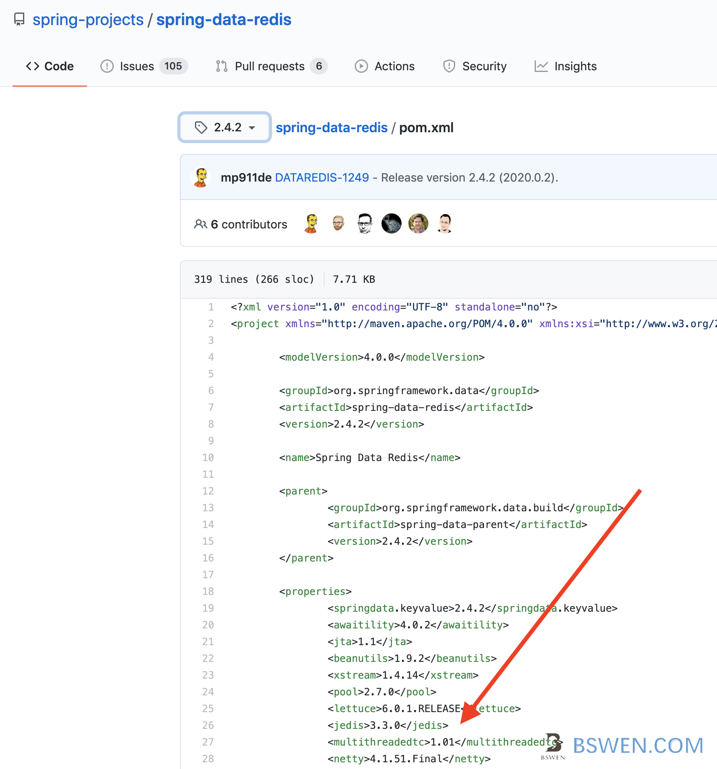Click the second contributor avatar with beard
The height and width of the screenshot is (769, 717).
[338, 223]
